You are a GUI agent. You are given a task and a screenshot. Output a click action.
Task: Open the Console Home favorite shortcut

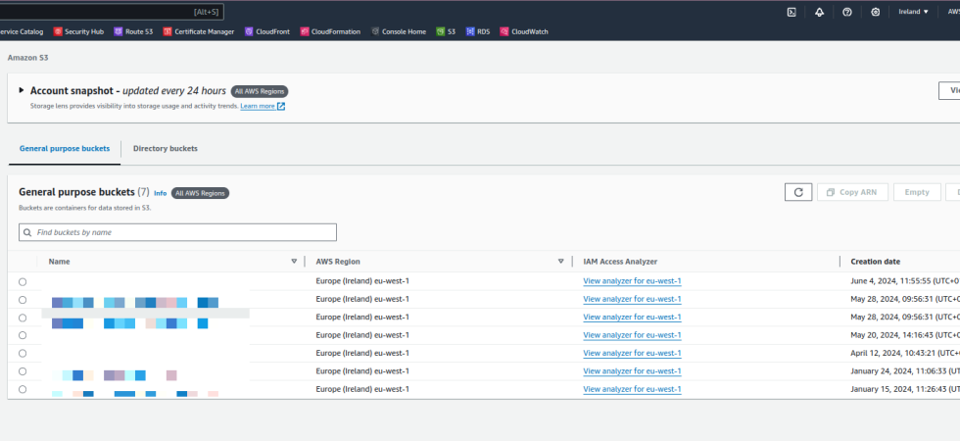pos(399,31)
